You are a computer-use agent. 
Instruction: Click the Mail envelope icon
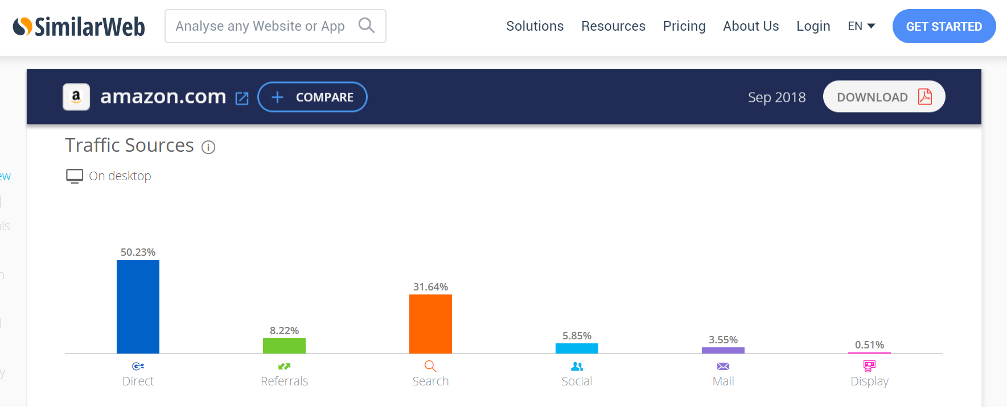tap(724, 366)
